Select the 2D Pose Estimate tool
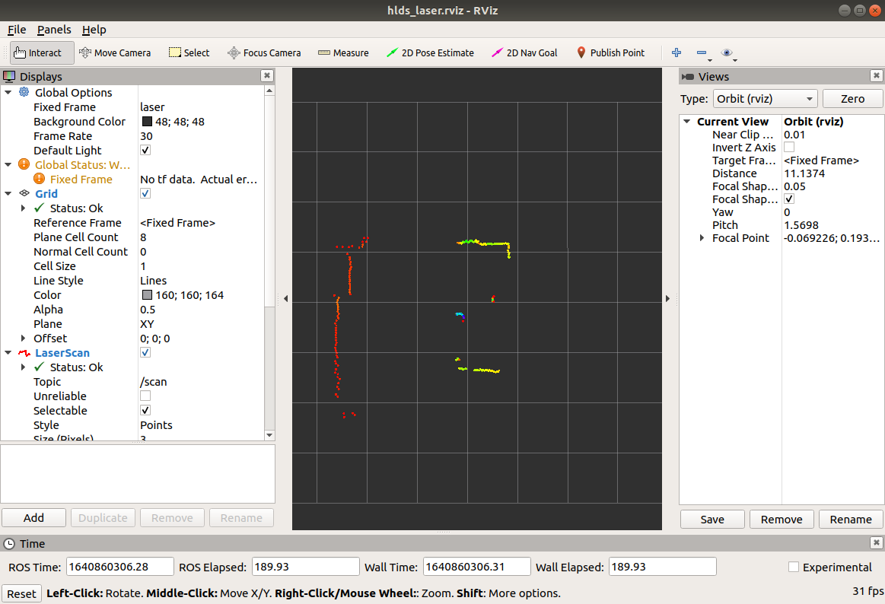 coord(430,52)
